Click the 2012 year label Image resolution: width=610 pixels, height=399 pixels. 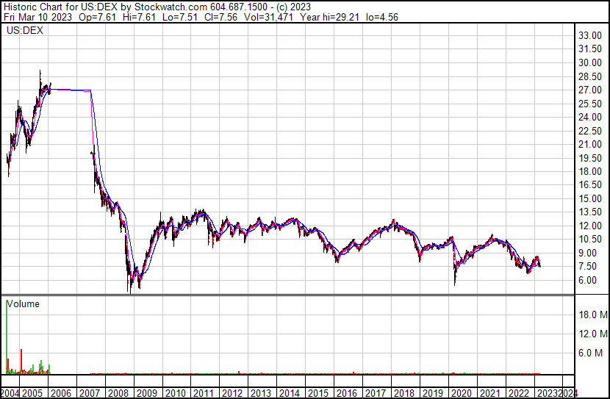tap(232, 393)
